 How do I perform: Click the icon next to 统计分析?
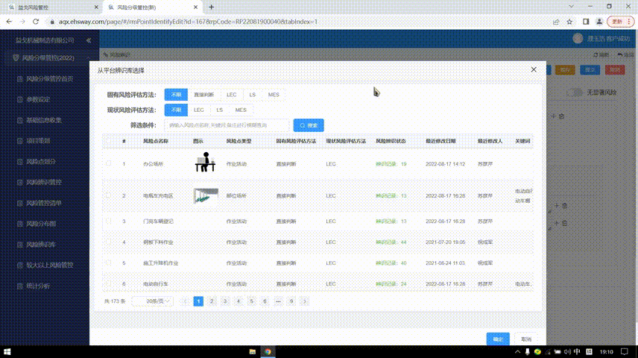point(20,286)
